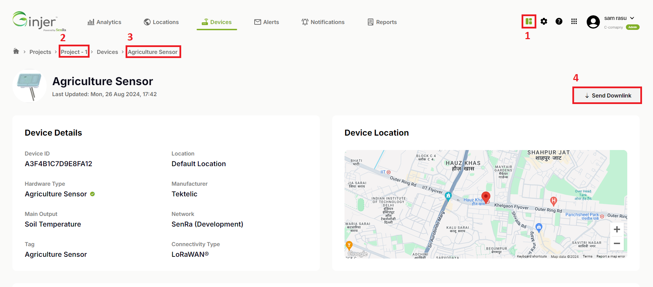This screenshot has width=653, height=287.
Task: Open the apps grid menu icon
Action: pos(574,22)
